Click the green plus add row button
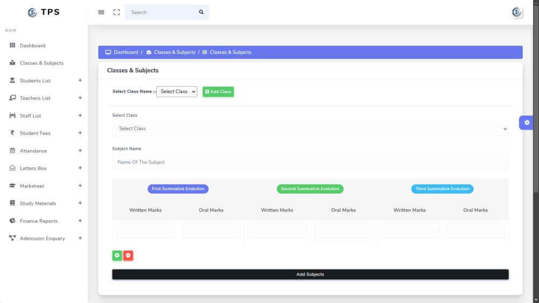This screenshot has width=539, height=303. [x=117, y=255]
